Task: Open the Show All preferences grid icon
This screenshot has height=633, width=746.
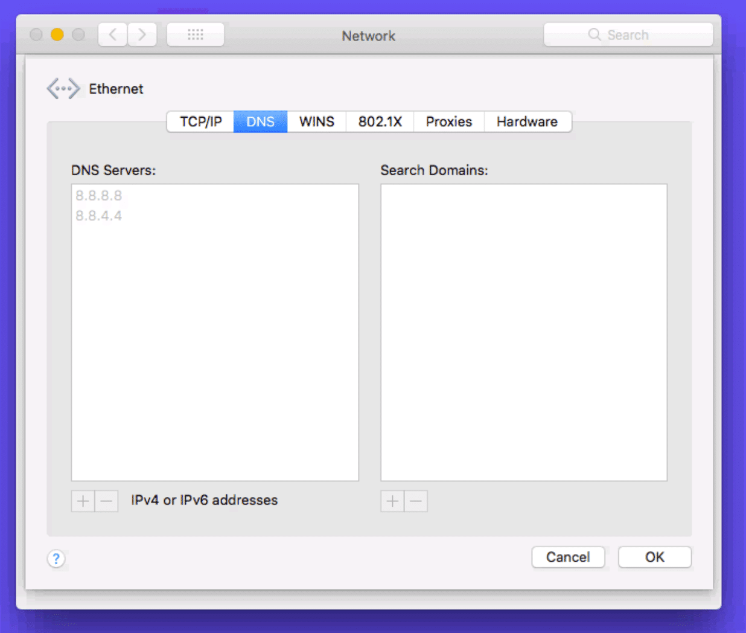Action: pyautogui.click(x=195, y=34)
